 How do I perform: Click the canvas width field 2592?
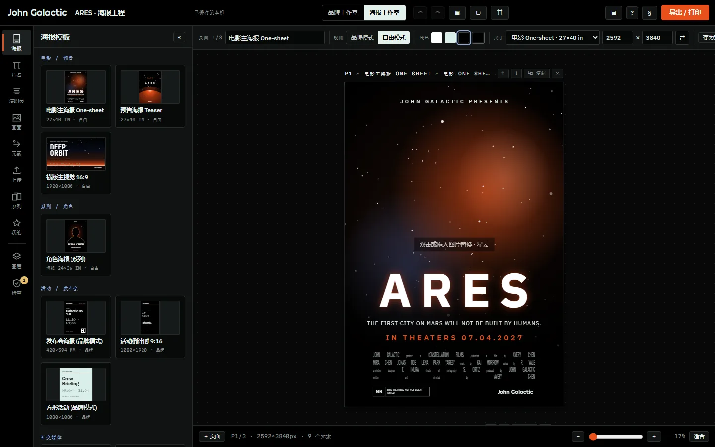pos(617,38)
